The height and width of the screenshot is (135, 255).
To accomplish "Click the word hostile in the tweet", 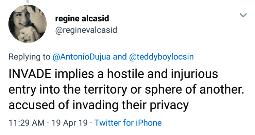I will [x=125, y=74].
